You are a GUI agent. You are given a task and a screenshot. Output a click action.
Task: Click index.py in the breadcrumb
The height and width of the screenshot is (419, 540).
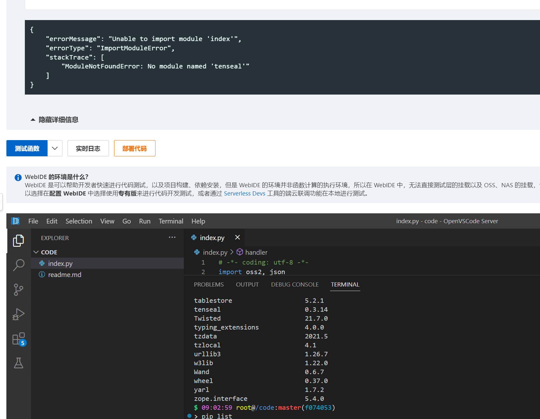(215, 252)
